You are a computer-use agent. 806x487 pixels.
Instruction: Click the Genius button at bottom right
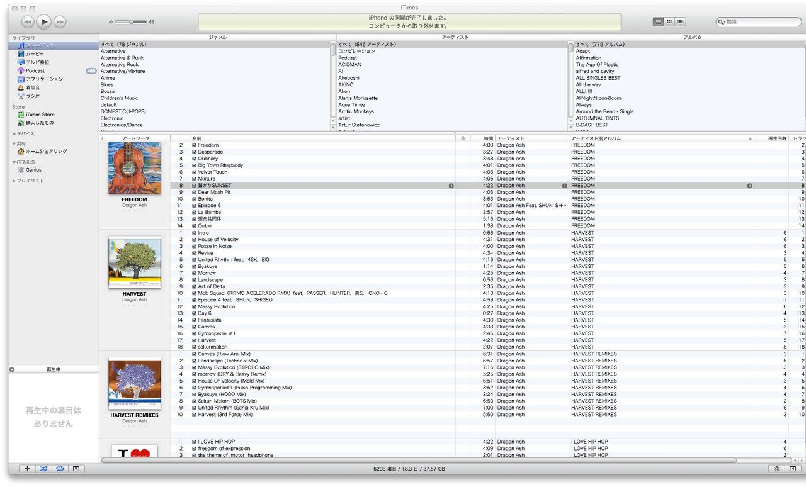(776, 469)
